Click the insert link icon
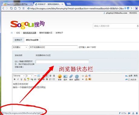 click(35, 79)
